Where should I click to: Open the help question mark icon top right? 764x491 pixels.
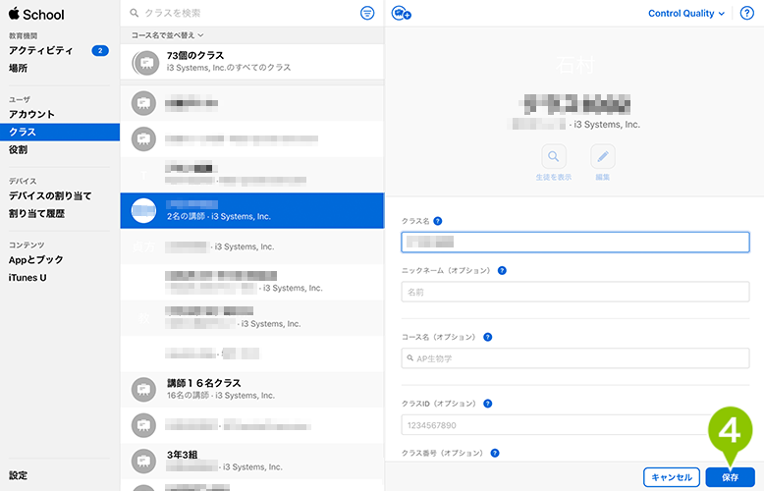[746, 13]
